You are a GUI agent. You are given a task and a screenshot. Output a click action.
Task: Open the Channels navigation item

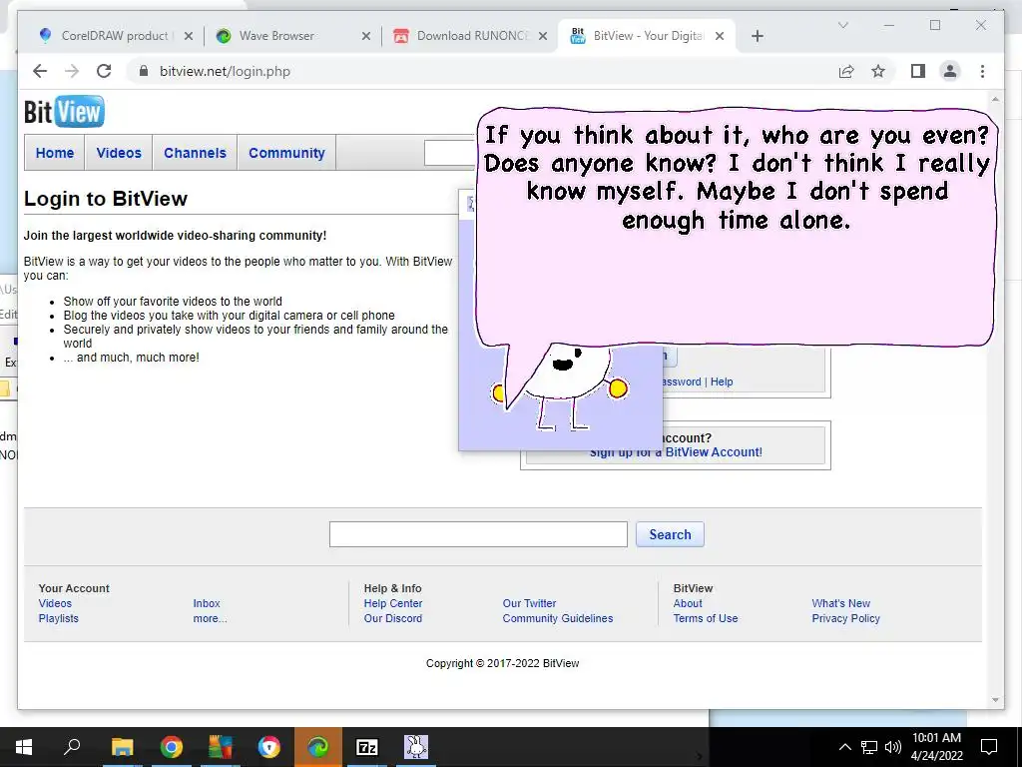pyautogui.click(x=195, y=153)
